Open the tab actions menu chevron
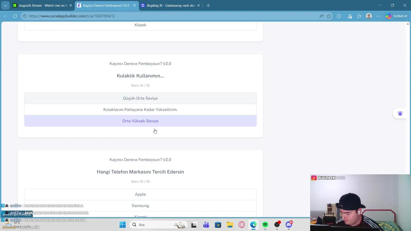The width and height of the screenshot is (411, 231). (x=5, y=5)
